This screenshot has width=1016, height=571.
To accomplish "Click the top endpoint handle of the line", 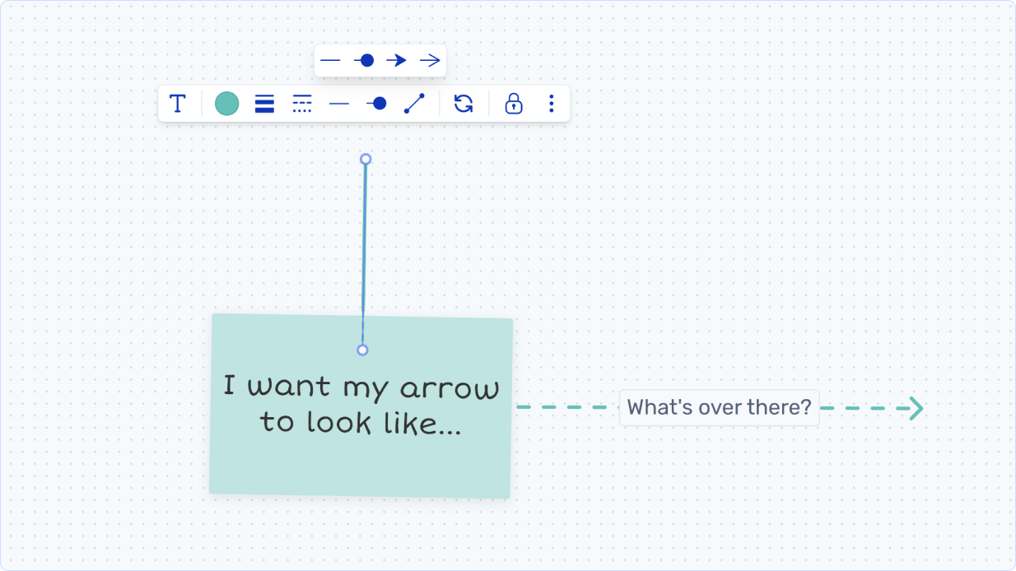I will 366,159.
